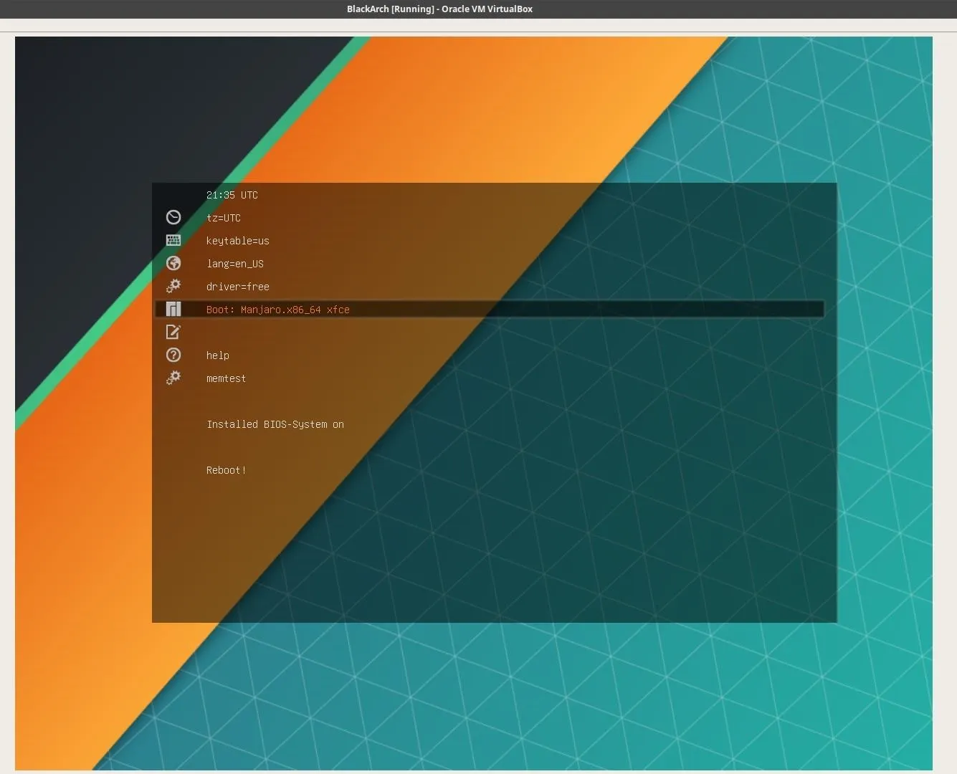The image size is (957, 774).
Task: Open the help menu entry
Action: [218, 355]
